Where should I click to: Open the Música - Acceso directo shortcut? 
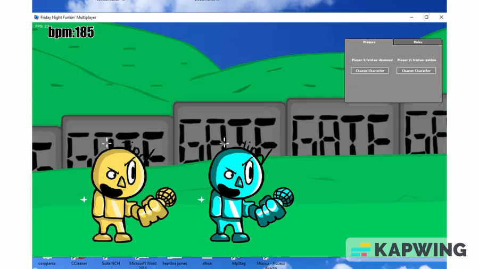pos(271,263)
